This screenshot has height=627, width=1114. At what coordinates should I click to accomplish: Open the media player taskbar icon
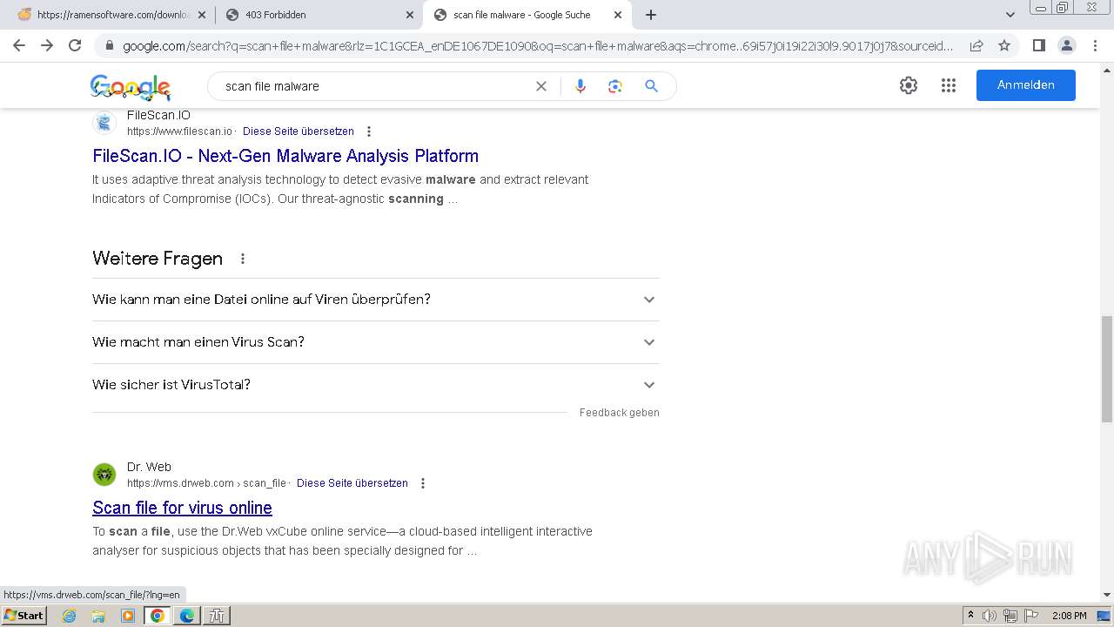point(128,616)
